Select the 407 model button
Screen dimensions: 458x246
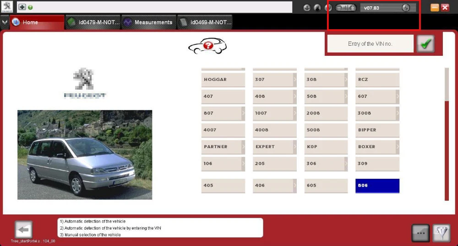click(x=223, y=96)
